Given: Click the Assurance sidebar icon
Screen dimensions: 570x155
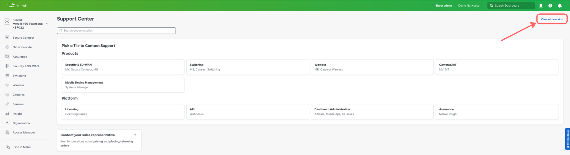Looking at the screenshot, I should tap(7, 57).
